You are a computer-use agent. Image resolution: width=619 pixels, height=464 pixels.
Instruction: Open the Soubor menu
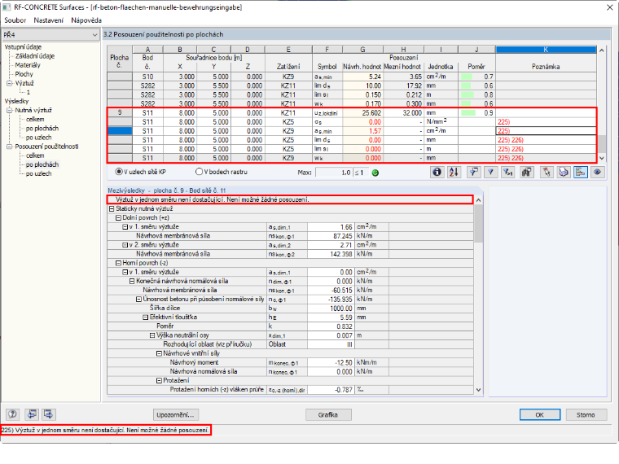15,20
